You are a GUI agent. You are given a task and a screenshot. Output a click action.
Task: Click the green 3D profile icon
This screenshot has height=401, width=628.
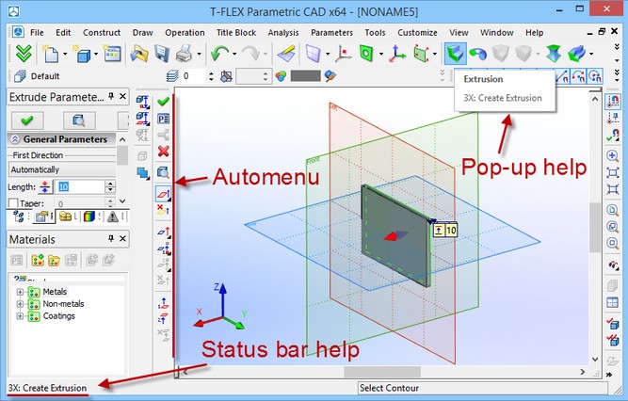[366, 54]
